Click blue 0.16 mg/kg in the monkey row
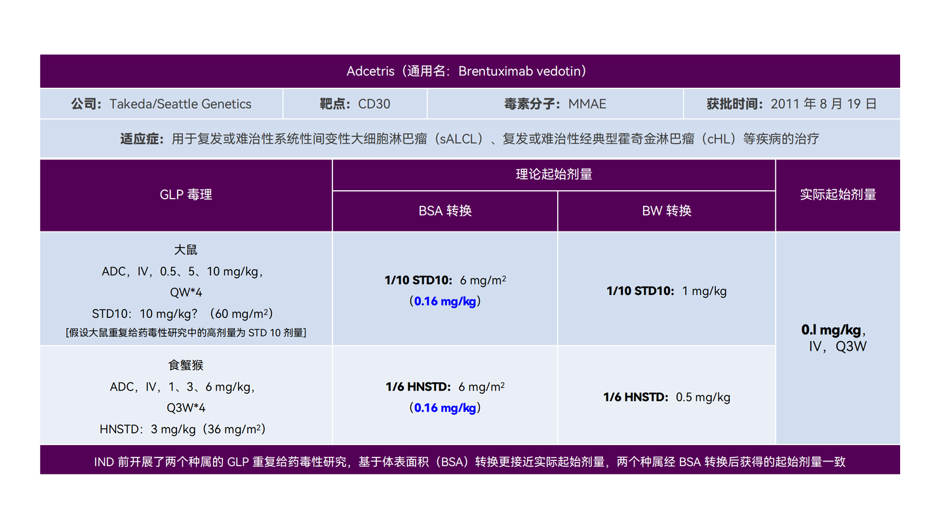Screen dimensions: 944x531 445,408
